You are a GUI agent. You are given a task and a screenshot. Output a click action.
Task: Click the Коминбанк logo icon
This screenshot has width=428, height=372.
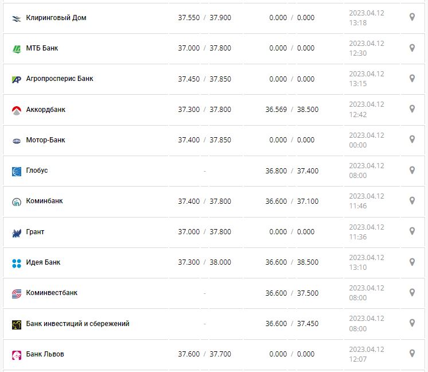(x=17, y=201)
